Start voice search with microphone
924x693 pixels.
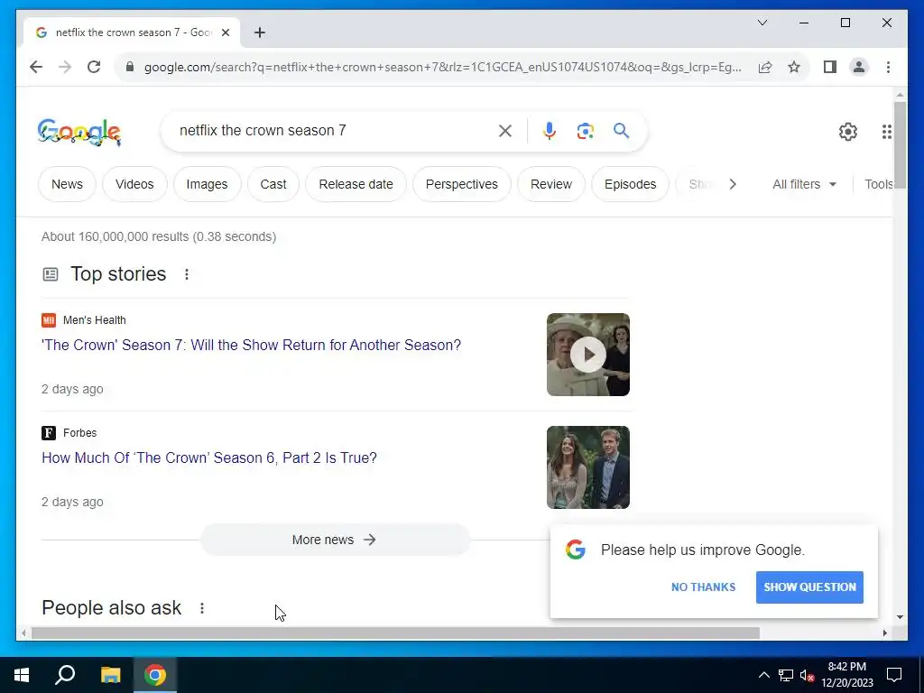pos(550,130)
